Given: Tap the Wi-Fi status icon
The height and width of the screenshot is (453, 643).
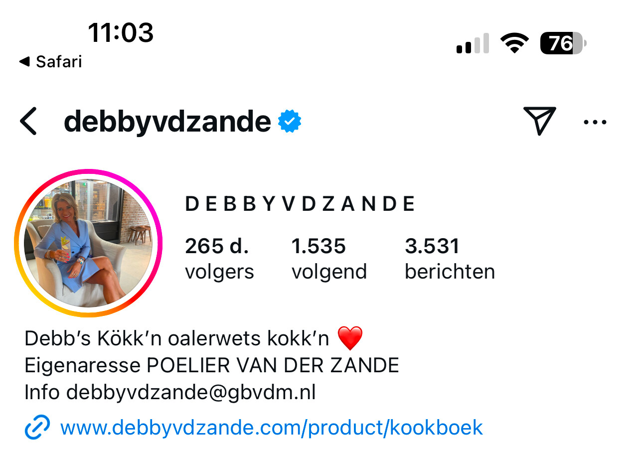Looking at the screenshot, I should 515,43.
